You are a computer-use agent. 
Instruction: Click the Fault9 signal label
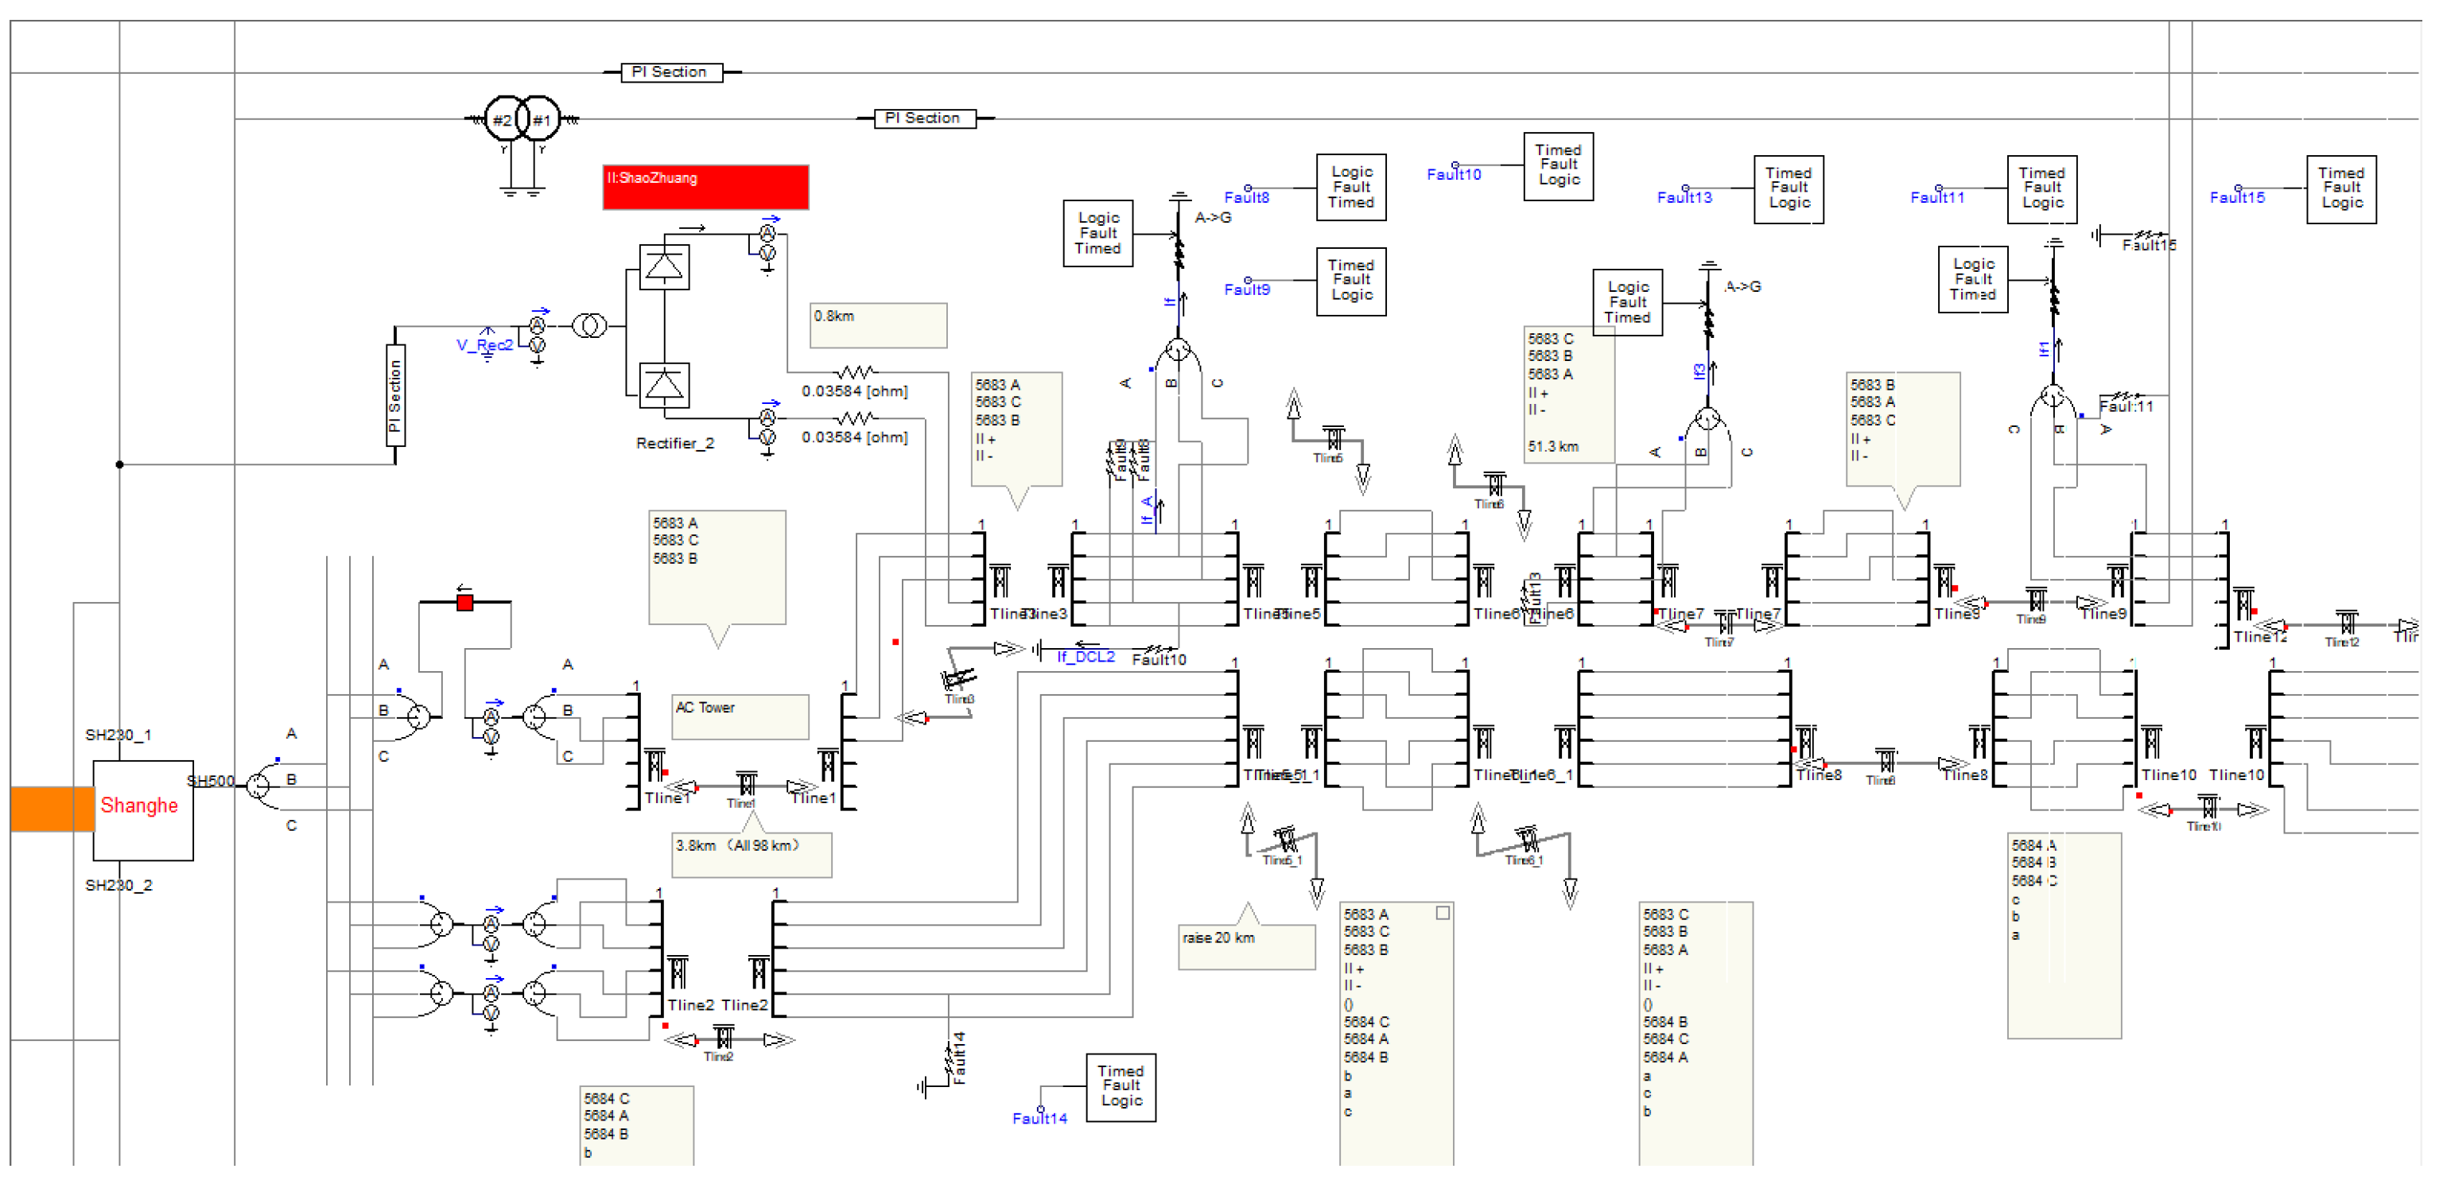pos(1246,289)
